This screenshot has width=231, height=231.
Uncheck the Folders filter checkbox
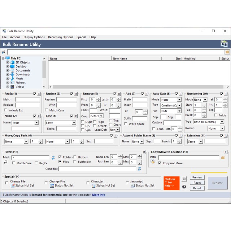pyautogui.click(x=60, y=157)
